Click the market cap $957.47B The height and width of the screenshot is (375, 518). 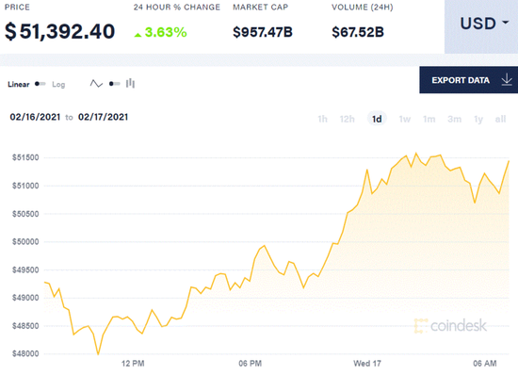pos(263,32)
